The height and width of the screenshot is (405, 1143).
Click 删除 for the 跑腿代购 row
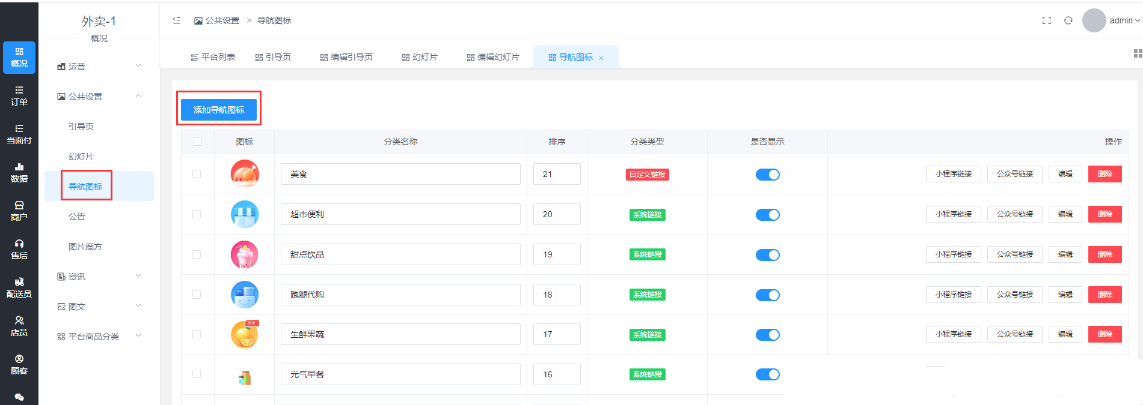(1105, 295)
